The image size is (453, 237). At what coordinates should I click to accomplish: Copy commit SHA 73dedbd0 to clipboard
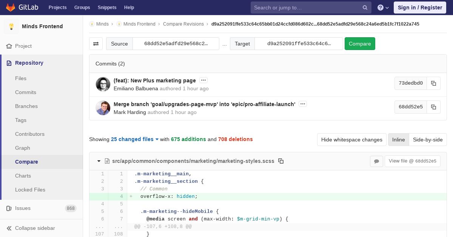433,84
